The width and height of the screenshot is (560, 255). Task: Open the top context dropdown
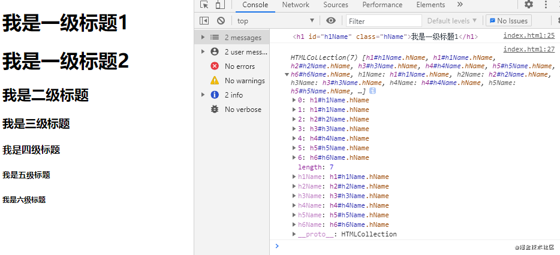[275, 21]
